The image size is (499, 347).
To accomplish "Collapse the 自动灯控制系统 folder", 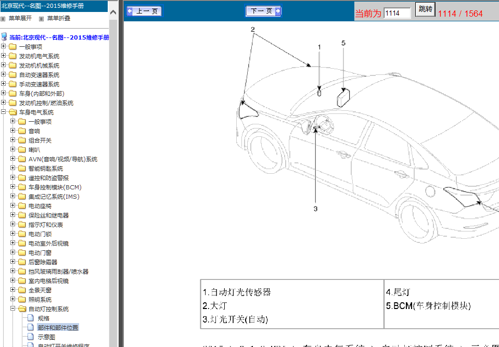I will [12, 308].
